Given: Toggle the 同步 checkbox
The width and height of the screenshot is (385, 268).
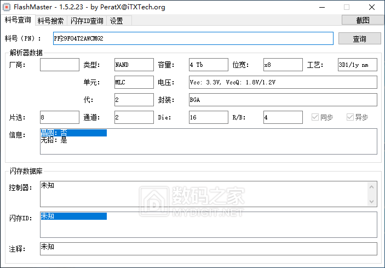Looking at the screenshot, I should tap(315, 117).
